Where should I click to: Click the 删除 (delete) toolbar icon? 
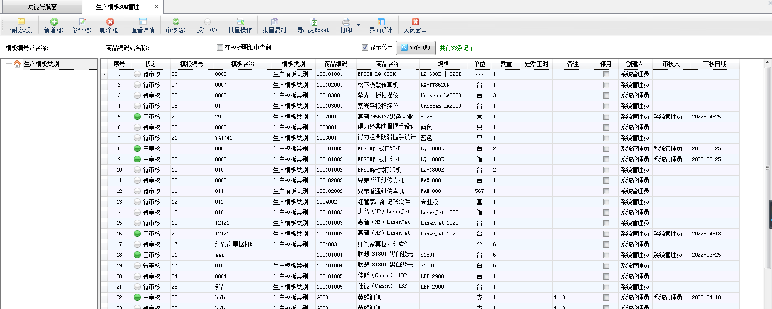(110, 22)
